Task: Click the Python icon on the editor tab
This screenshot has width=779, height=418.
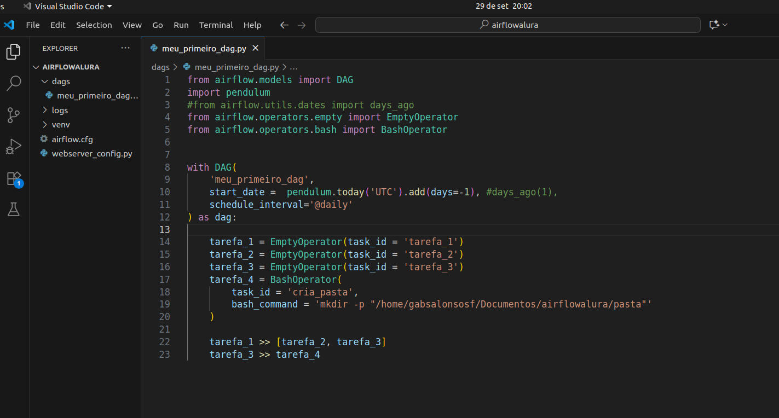Action: tap(154, 49)
